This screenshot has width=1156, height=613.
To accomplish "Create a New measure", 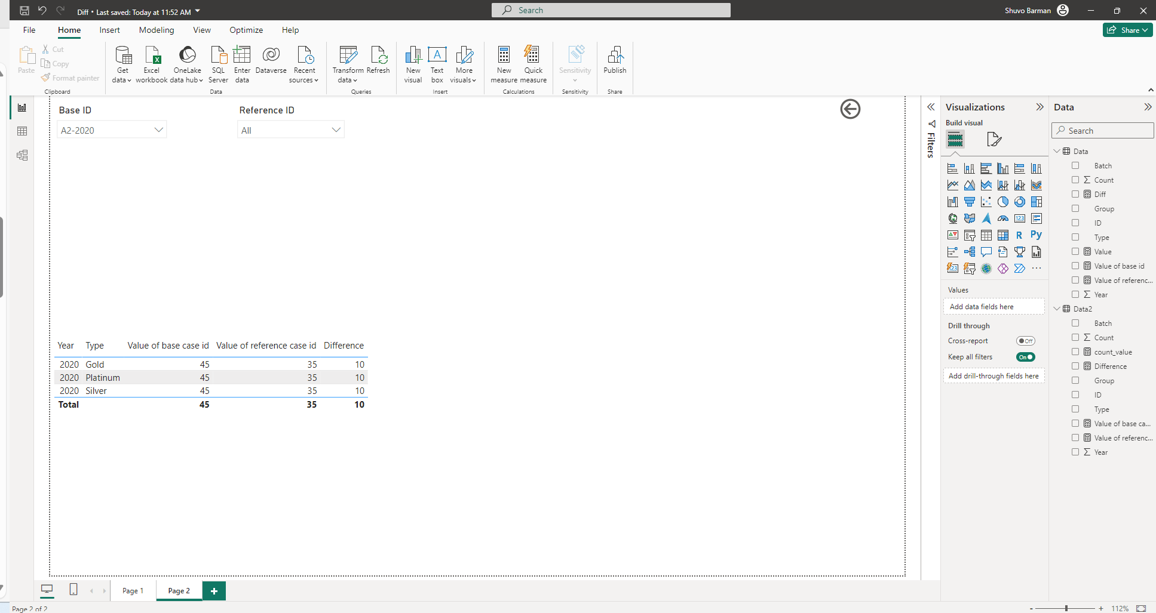I will click(504, 64).
